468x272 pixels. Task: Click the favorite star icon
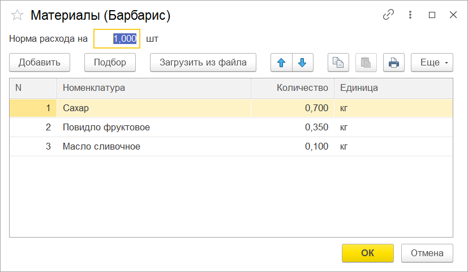18,16
